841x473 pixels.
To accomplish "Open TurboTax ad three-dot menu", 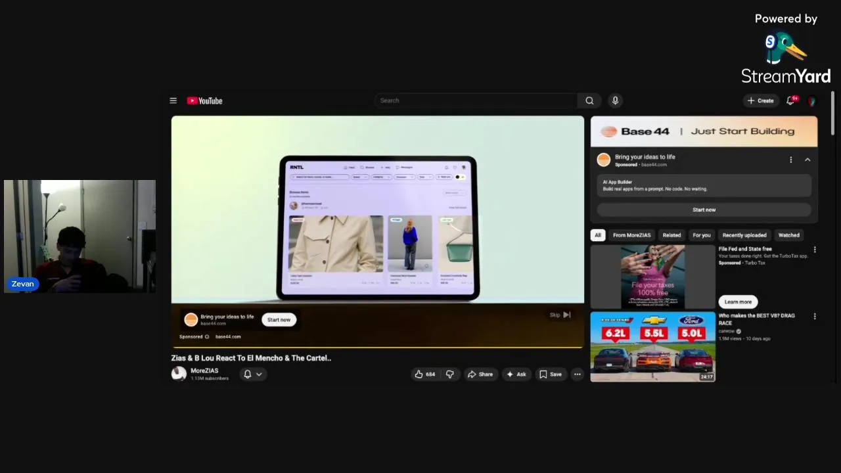I will point(815,250).
